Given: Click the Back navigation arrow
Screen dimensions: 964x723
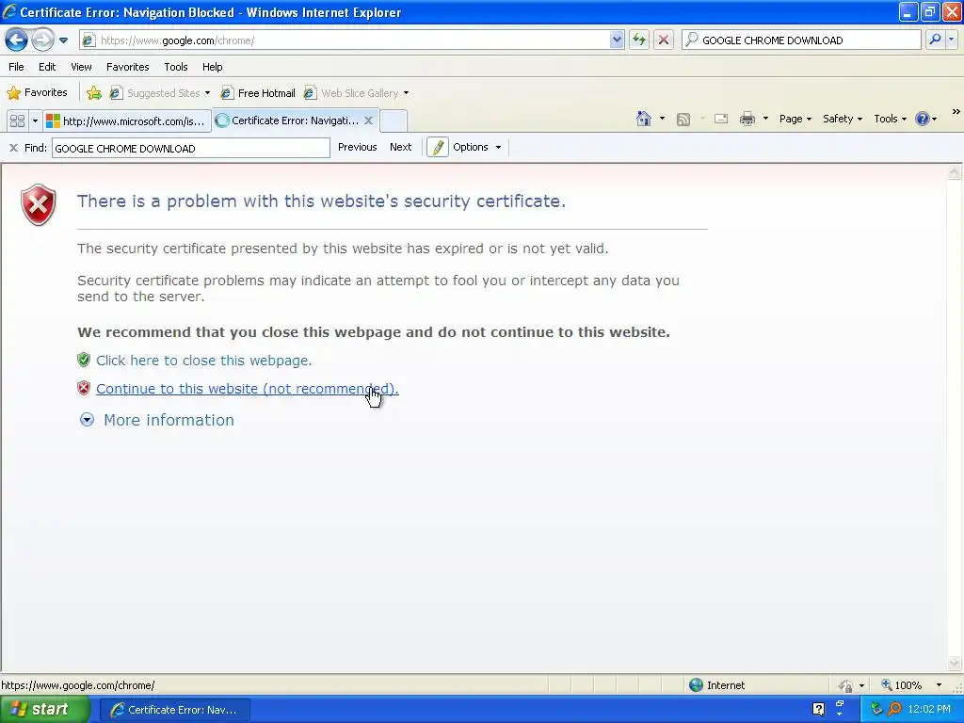Looking at the screenshot, I should click(16, 40).
